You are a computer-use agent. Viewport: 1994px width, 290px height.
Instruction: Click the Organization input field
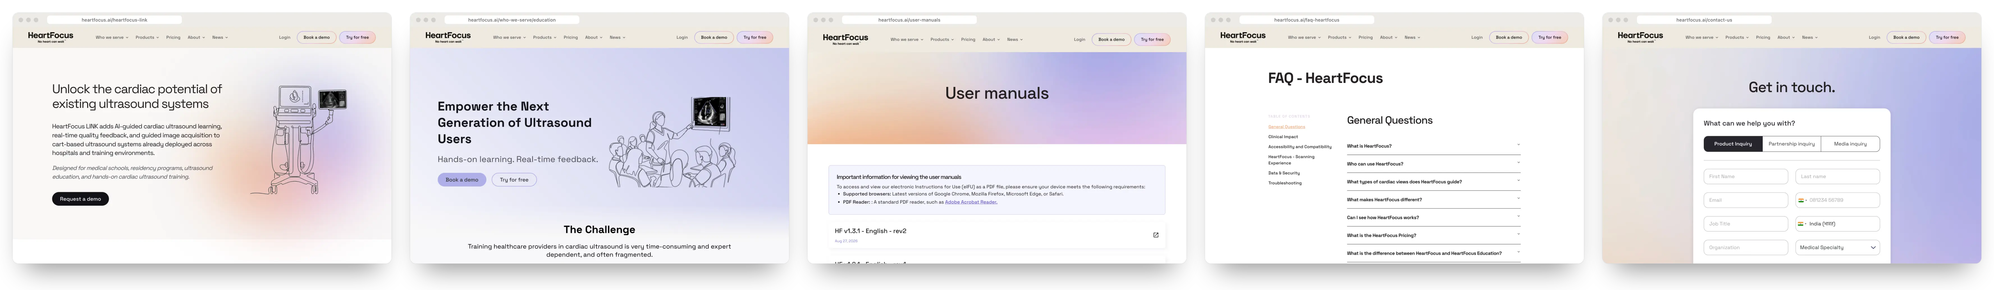(x=1746, y=247)
